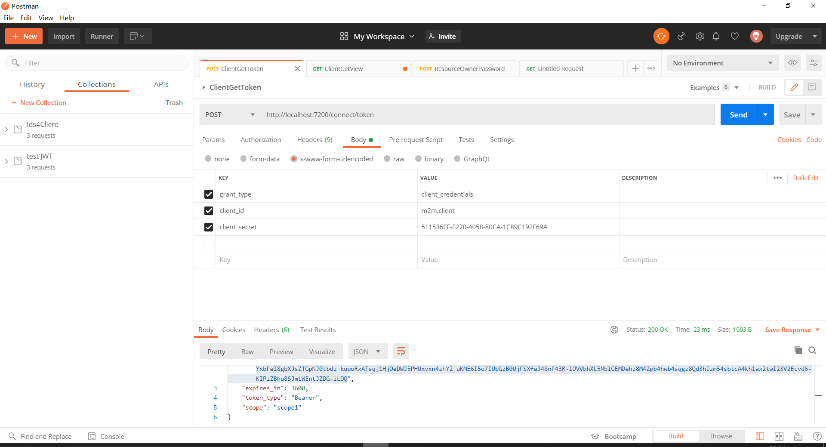Open the body table options ellipsis
The height and width of the screenshot is (447, 826).
777,178
